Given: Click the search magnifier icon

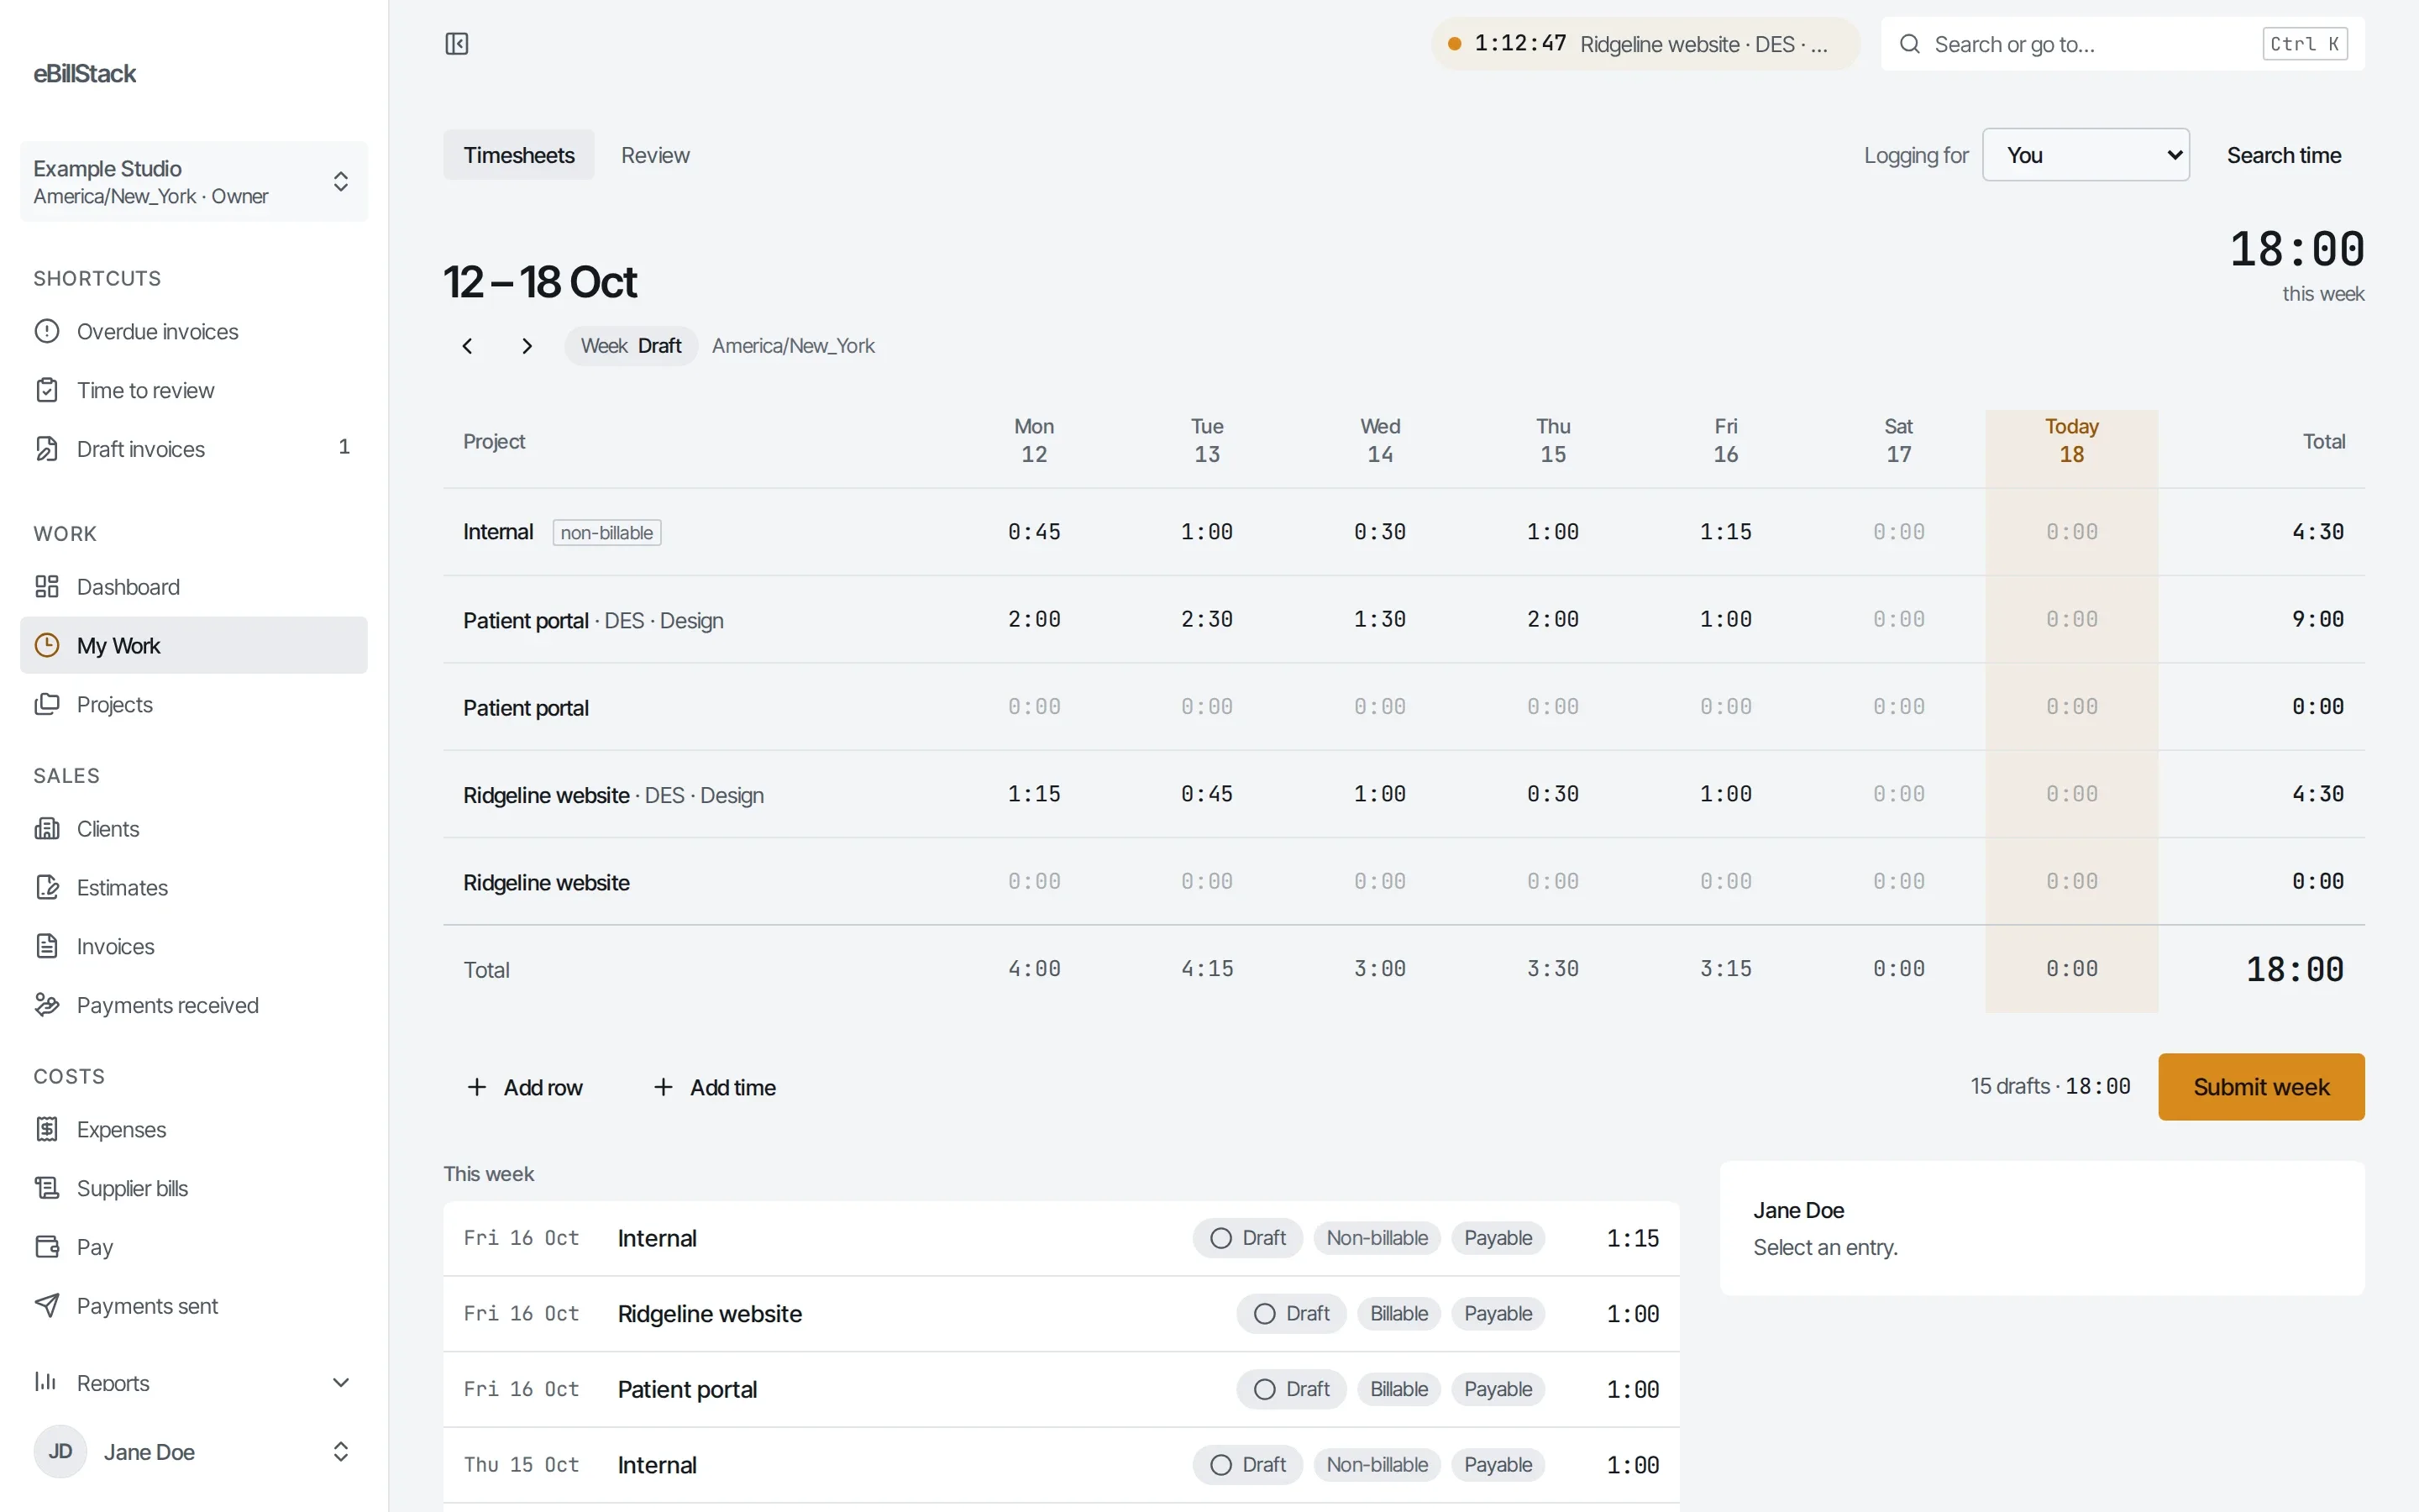Looking at the screenshot, I should point(1909,44).
